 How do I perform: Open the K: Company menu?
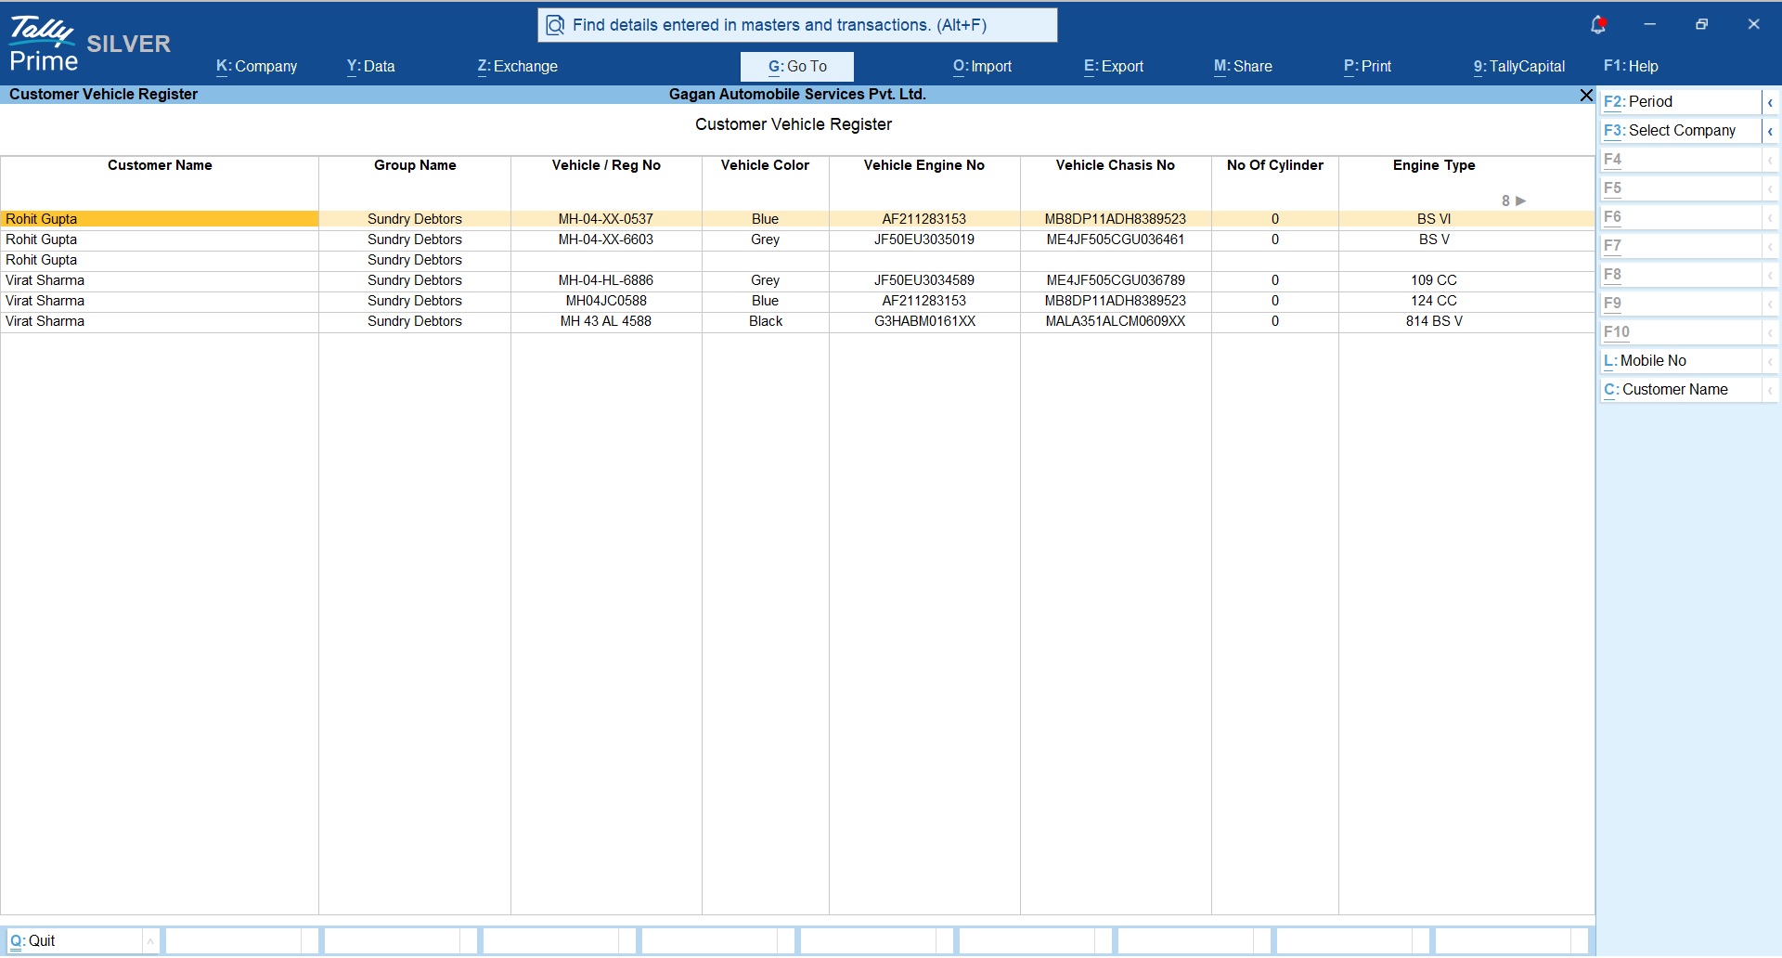click(x=256, y=67)
